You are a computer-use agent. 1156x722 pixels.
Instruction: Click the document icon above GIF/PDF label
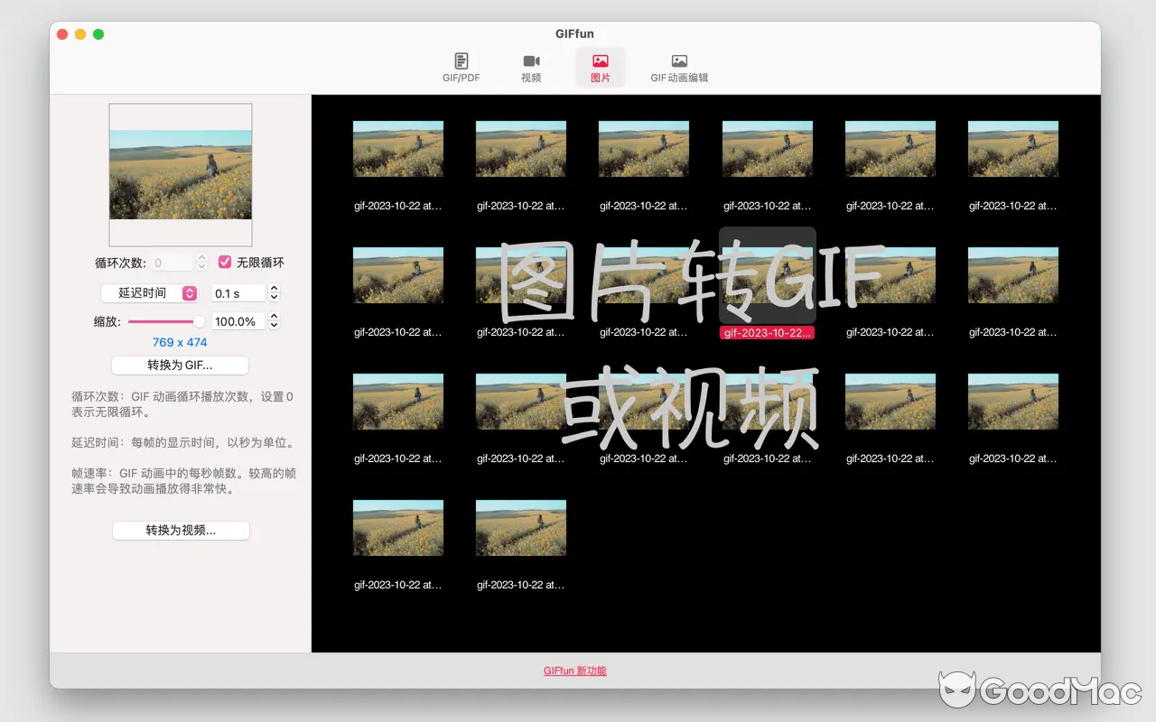click(x=461, y=61)
